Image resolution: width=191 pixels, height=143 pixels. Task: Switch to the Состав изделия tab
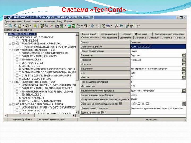108,34
